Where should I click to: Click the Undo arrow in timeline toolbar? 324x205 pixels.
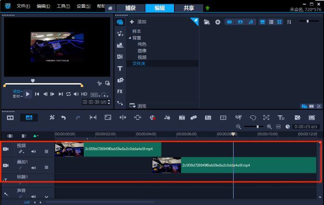click(63, 118)
